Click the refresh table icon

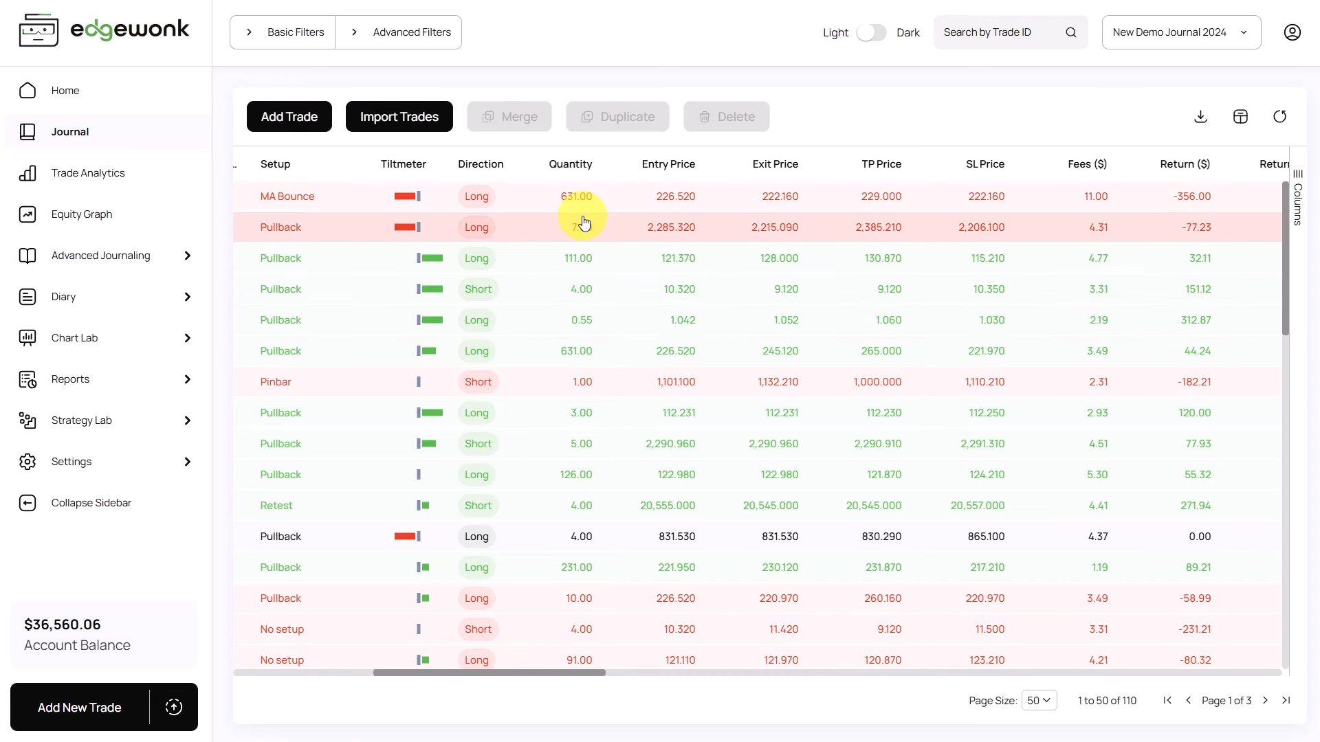point(1279,117)
